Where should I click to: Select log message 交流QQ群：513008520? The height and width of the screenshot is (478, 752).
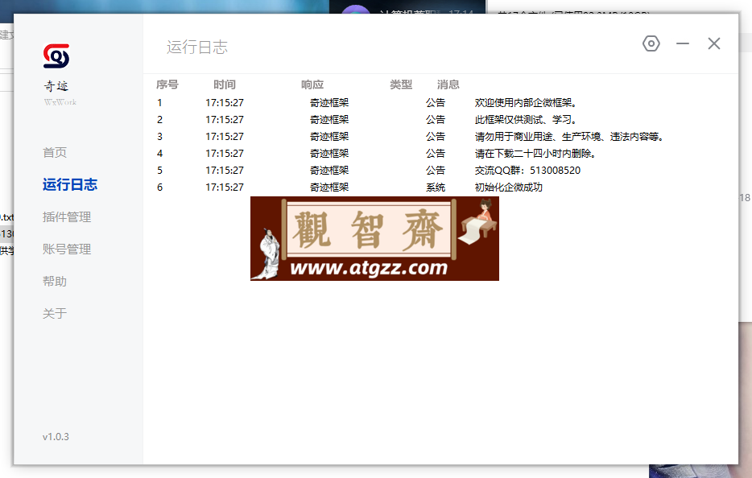[527, 171]
